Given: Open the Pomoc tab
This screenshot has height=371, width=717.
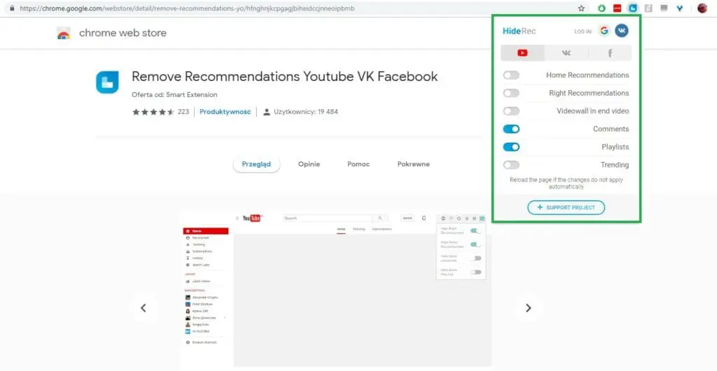Looking at the screenshot, I should click(358, 164).
